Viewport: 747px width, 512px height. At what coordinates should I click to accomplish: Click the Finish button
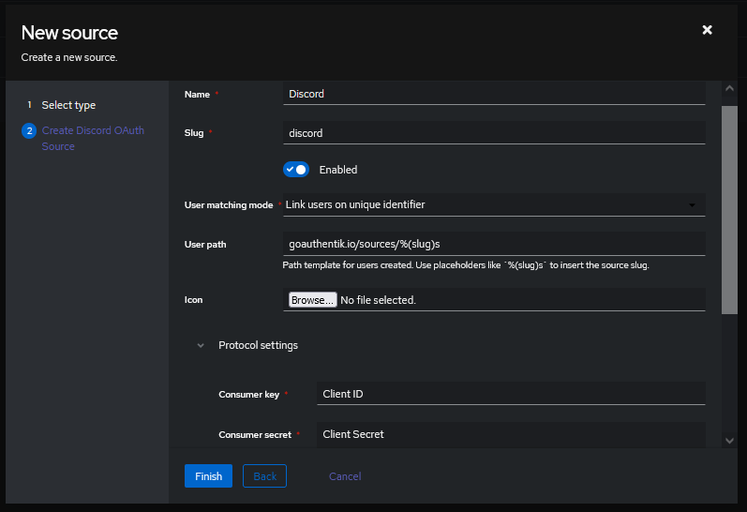[x=208, y=476]
